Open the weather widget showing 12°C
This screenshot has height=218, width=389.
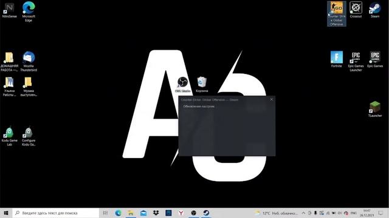coord(276,213)
